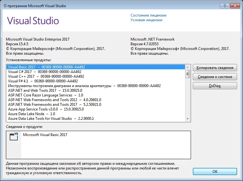
Task: Click the Версия 4.7.02053 text
Action: pos(145,44)
